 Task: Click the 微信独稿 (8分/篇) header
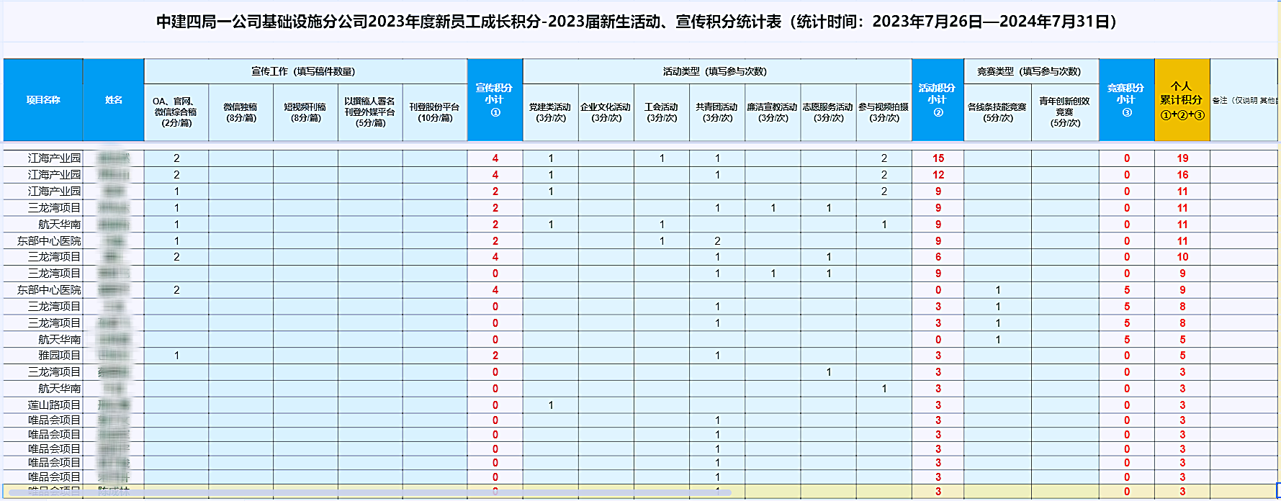click(x=241, y=112)
